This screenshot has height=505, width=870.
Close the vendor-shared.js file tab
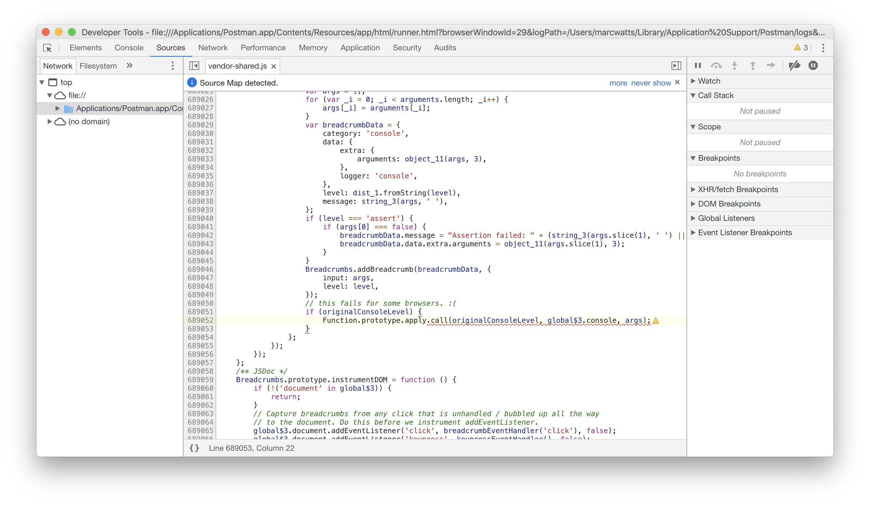click(x=273, y=66)
